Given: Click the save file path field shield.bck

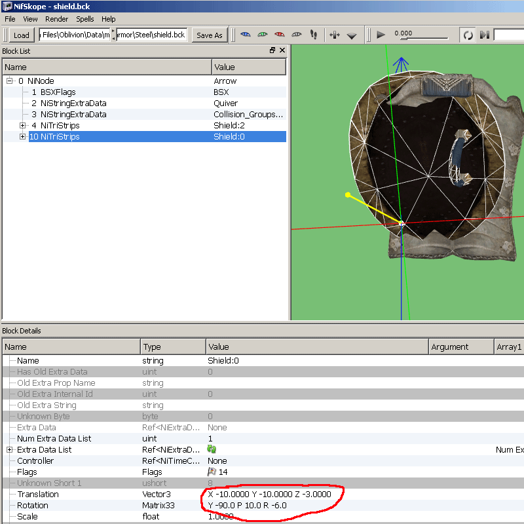Looking at the screenshot, I should tap(152, 35).
